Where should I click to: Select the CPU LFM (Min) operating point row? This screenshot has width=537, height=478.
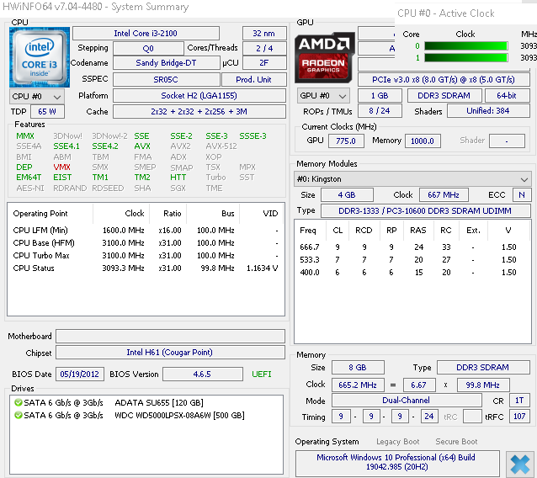pos(146,230)
